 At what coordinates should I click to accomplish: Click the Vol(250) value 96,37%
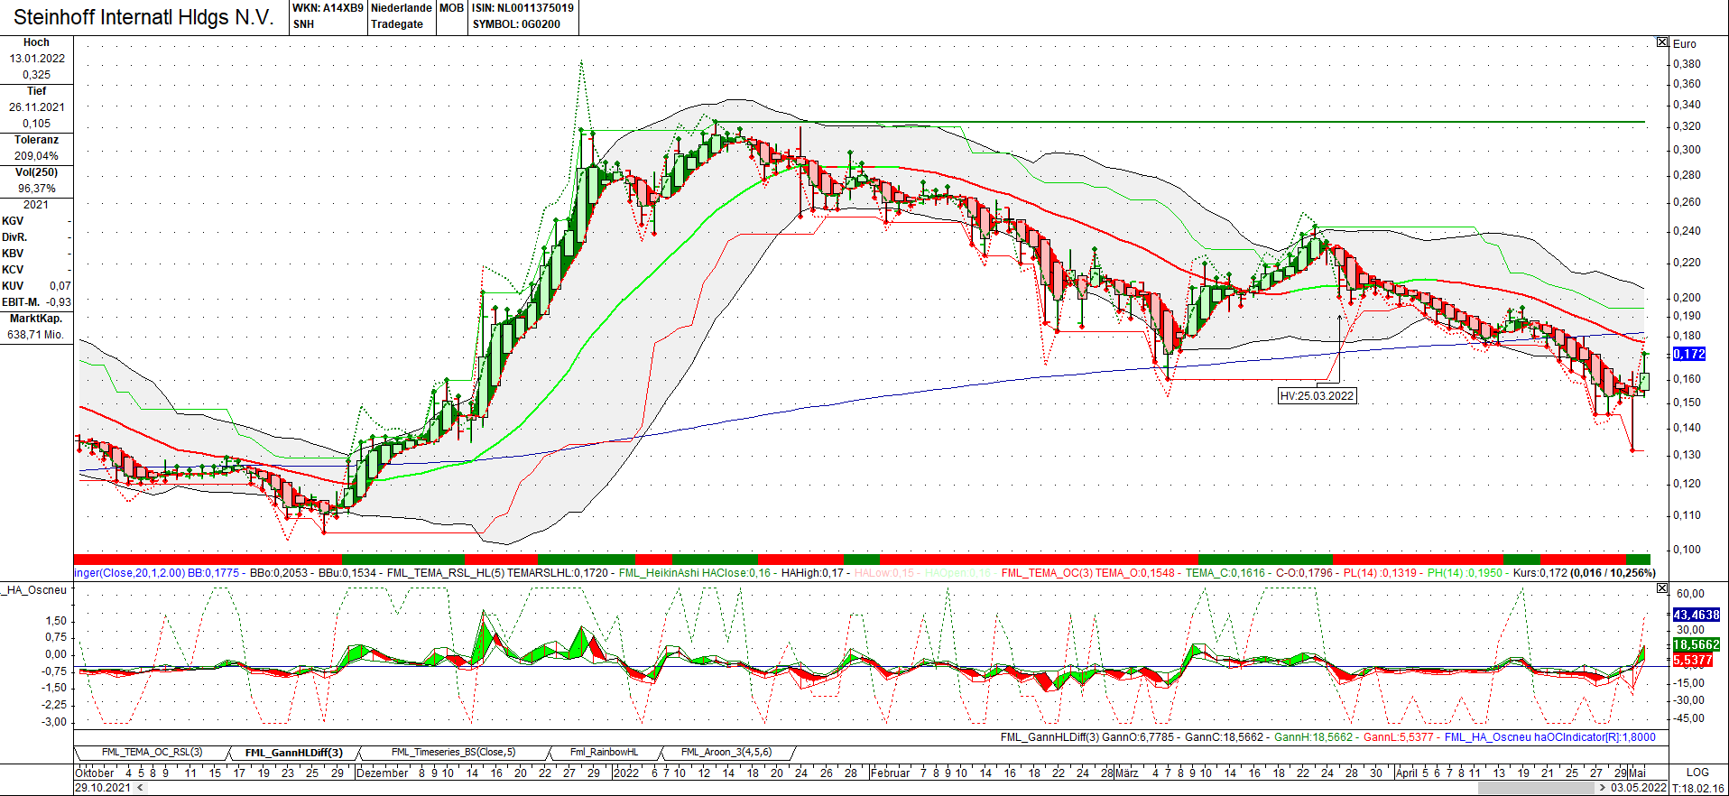[37, 189]
